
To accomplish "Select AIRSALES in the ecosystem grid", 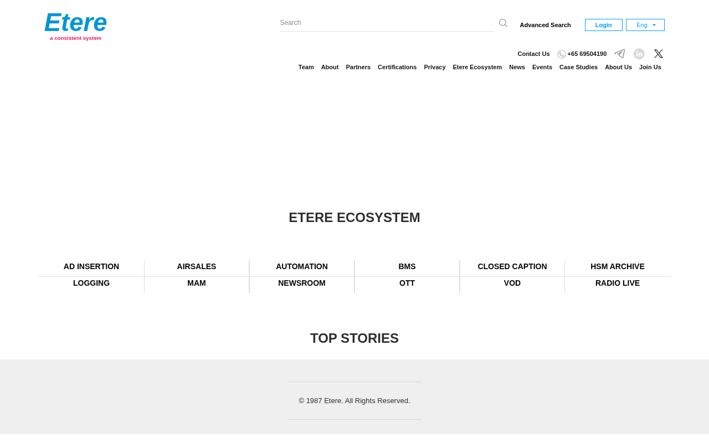I will pyautogui.click(x=197, y=266).
